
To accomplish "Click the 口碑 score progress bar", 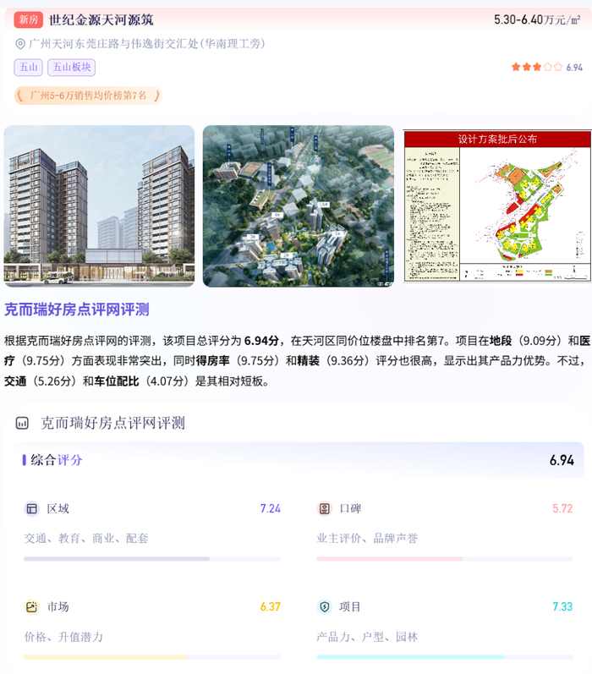I will point(445,559).
